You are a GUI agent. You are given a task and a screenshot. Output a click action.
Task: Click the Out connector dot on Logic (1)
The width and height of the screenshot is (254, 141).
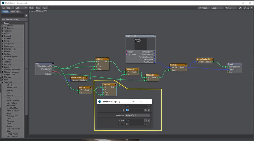click(x=115, y=87)
